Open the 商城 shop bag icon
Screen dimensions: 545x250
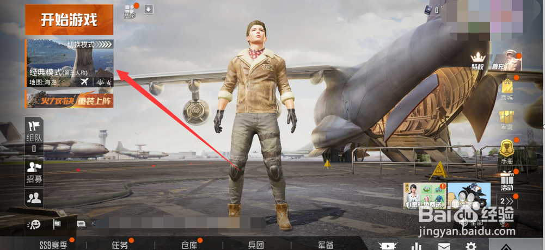pyautogui.click(x=507, y=90)
